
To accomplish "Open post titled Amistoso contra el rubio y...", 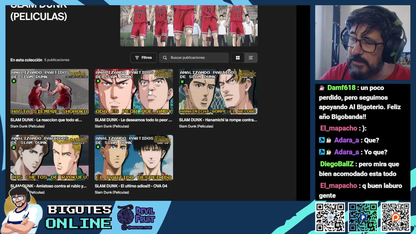I will (48, 186).
